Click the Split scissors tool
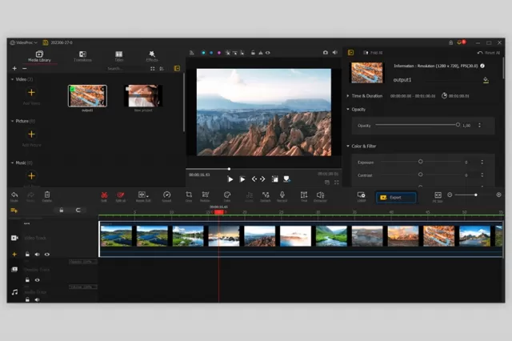This screenshot has height=341, width=512. (104, 196)
